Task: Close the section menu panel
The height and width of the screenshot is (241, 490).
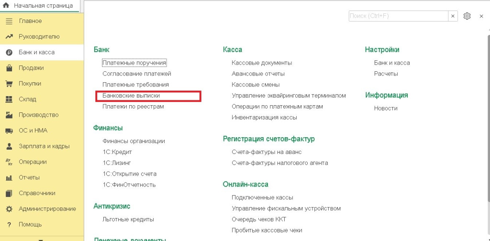Action: pos(481,16)
